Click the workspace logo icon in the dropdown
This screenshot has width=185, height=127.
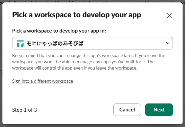click(x=20, y=43)
